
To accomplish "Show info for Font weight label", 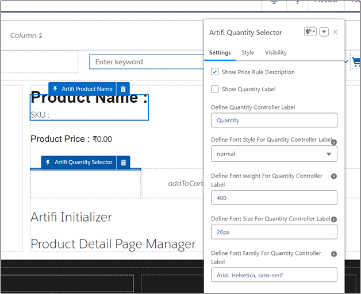I will point(334,176).
